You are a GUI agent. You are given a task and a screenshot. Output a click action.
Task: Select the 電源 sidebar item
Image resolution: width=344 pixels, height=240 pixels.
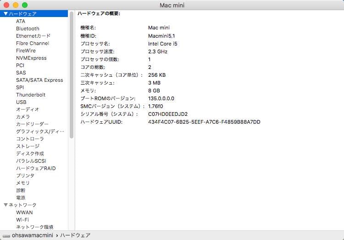click(x=21, y=198)
